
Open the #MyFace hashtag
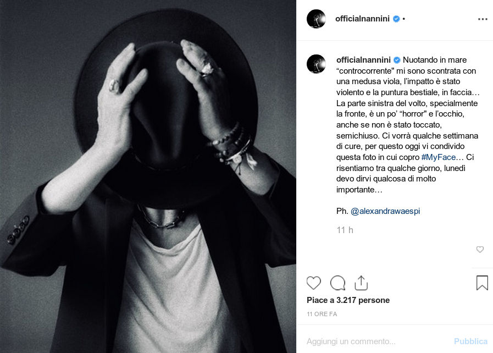click(x=438, y=157)
